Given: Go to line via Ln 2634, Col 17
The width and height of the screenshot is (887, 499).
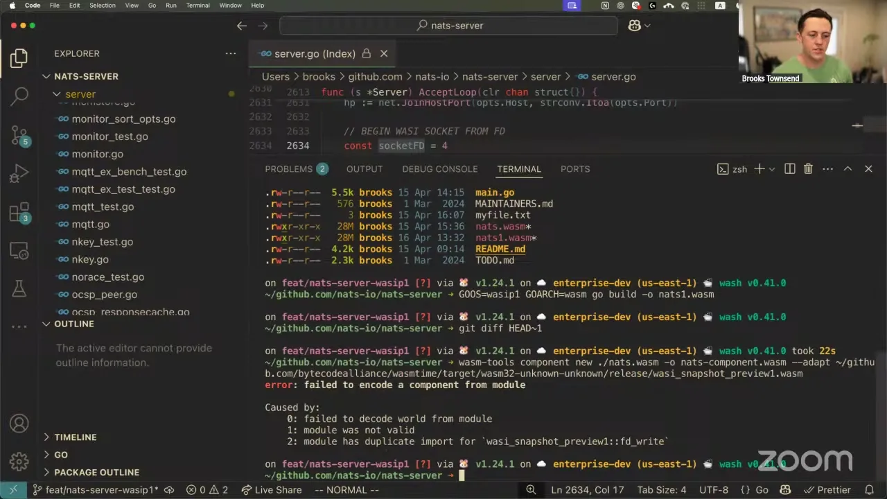Looking at the screenshot, I should pyautogui.click(x=588, y=490).
